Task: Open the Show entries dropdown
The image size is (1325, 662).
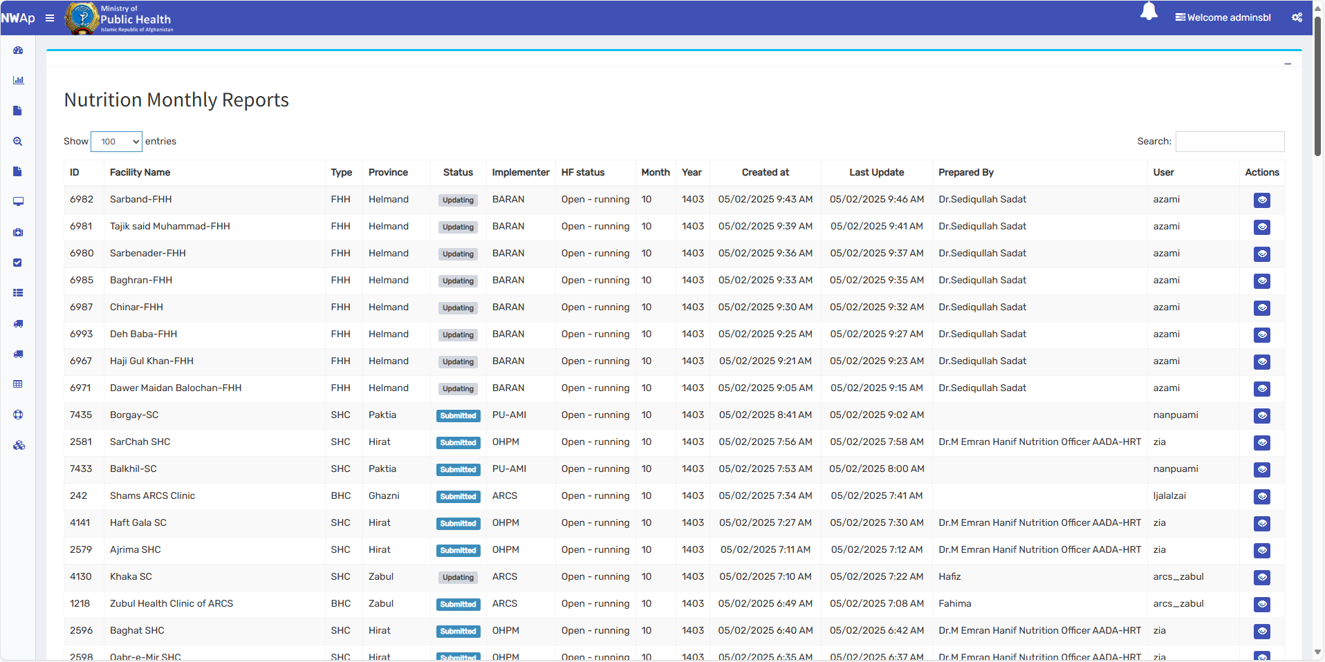Action: (115, 141)
